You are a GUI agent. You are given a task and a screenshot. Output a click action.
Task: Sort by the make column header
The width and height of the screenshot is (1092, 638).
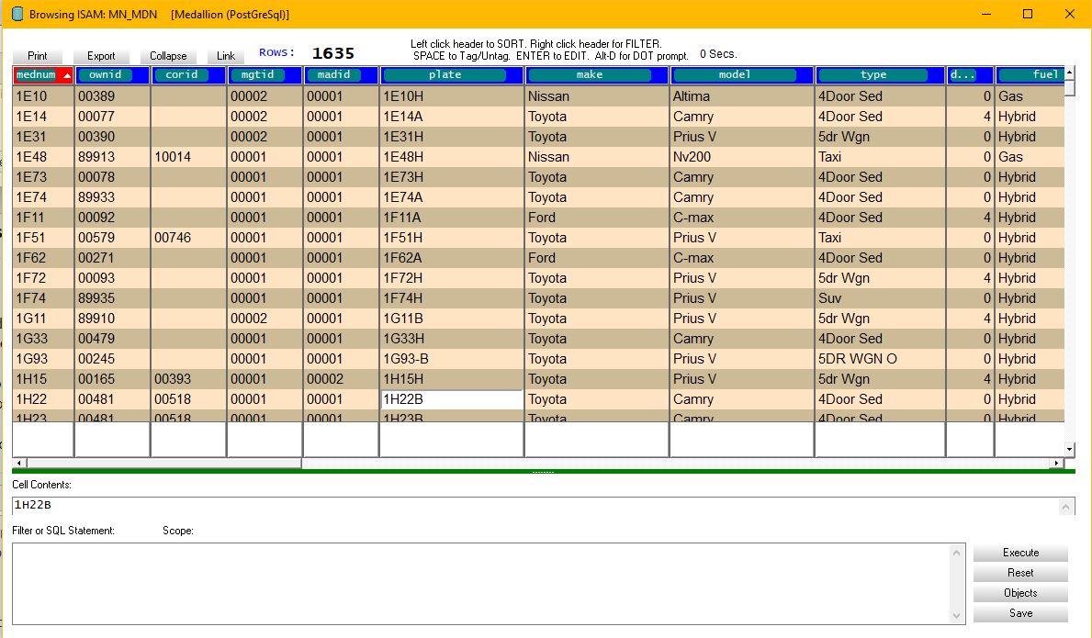coord(589,75)
